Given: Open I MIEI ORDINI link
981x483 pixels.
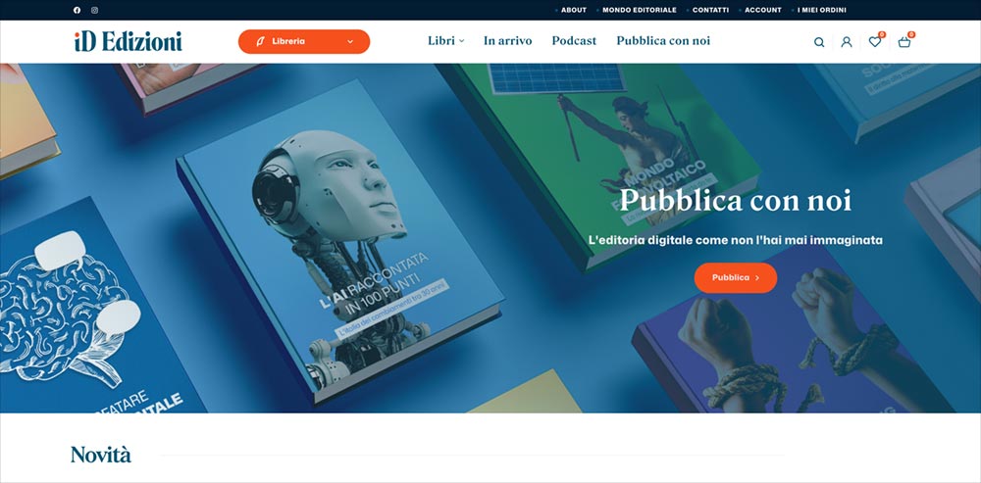Looking at the screenshot, I should tap(821, 10).
